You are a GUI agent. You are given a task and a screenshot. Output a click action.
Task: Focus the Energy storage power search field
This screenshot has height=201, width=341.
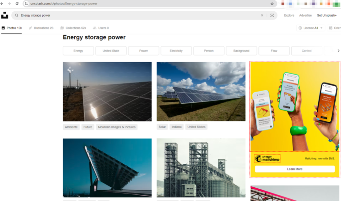(133, 15)
